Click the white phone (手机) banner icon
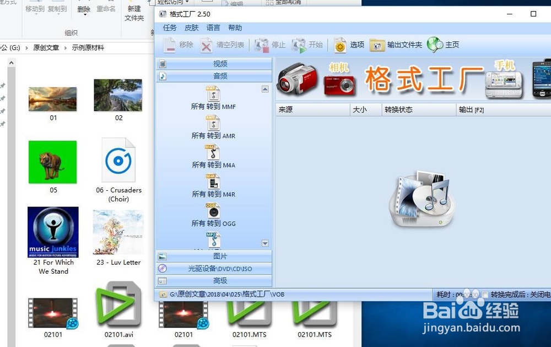 (504, 84)
